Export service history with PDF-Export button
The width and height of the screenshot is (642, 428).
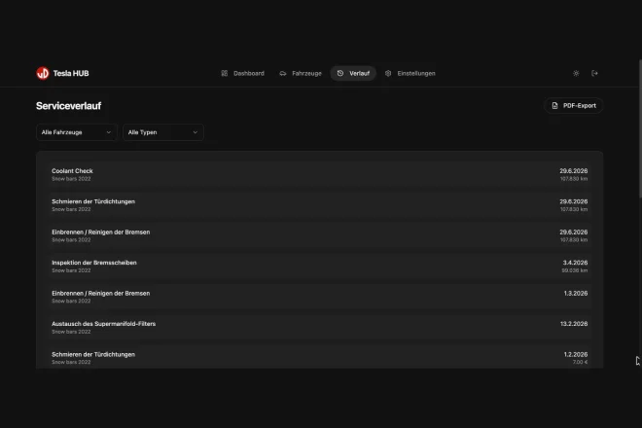[574, 106]
